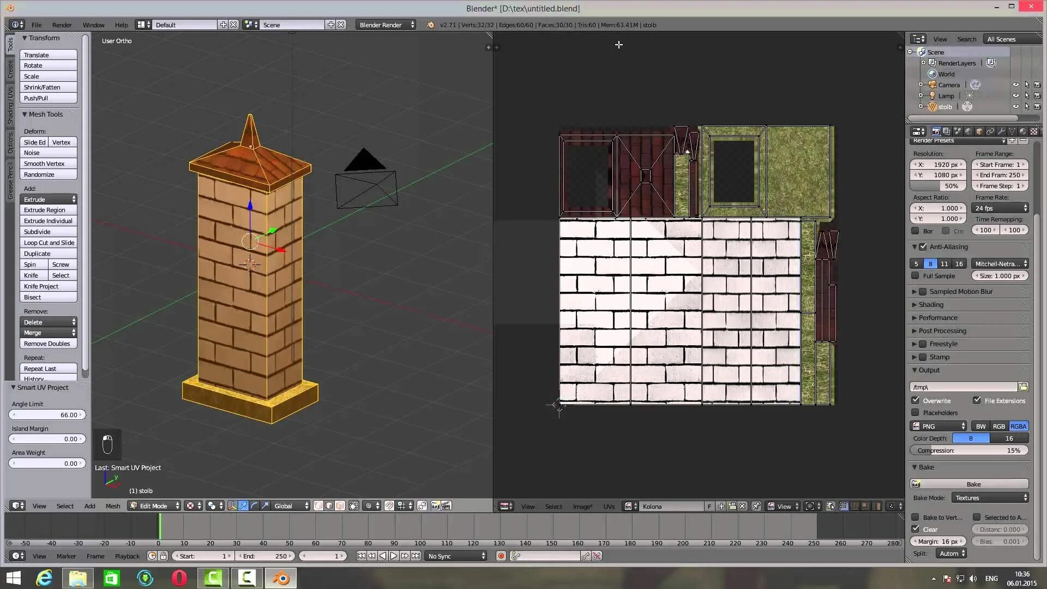Hide the Camera using its eye icon
Viewport: 1047px width, 589px height.
pos(1015,85)
